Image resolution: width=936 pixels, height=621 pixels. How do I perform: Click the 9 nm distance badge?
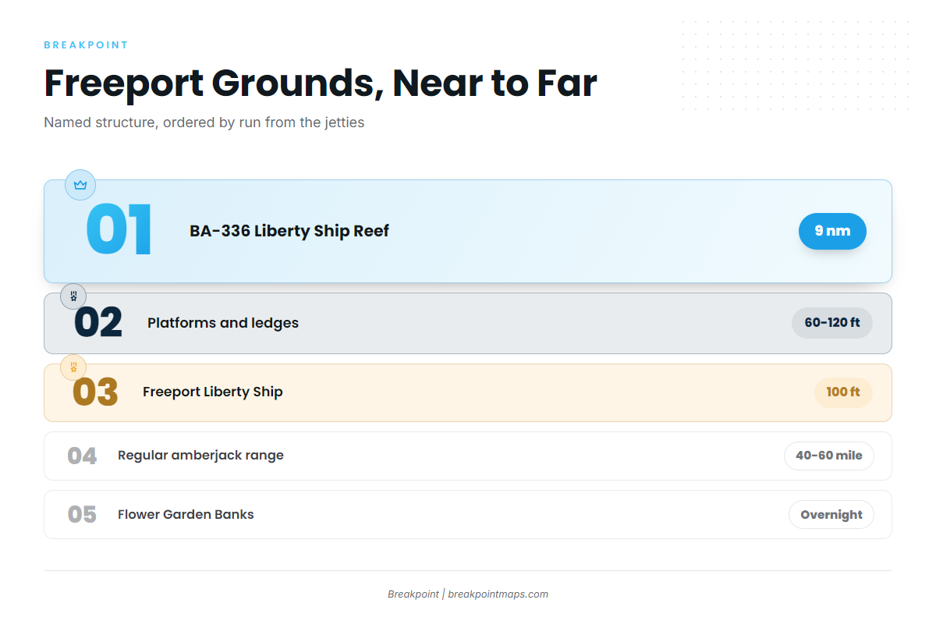point(832,231)
